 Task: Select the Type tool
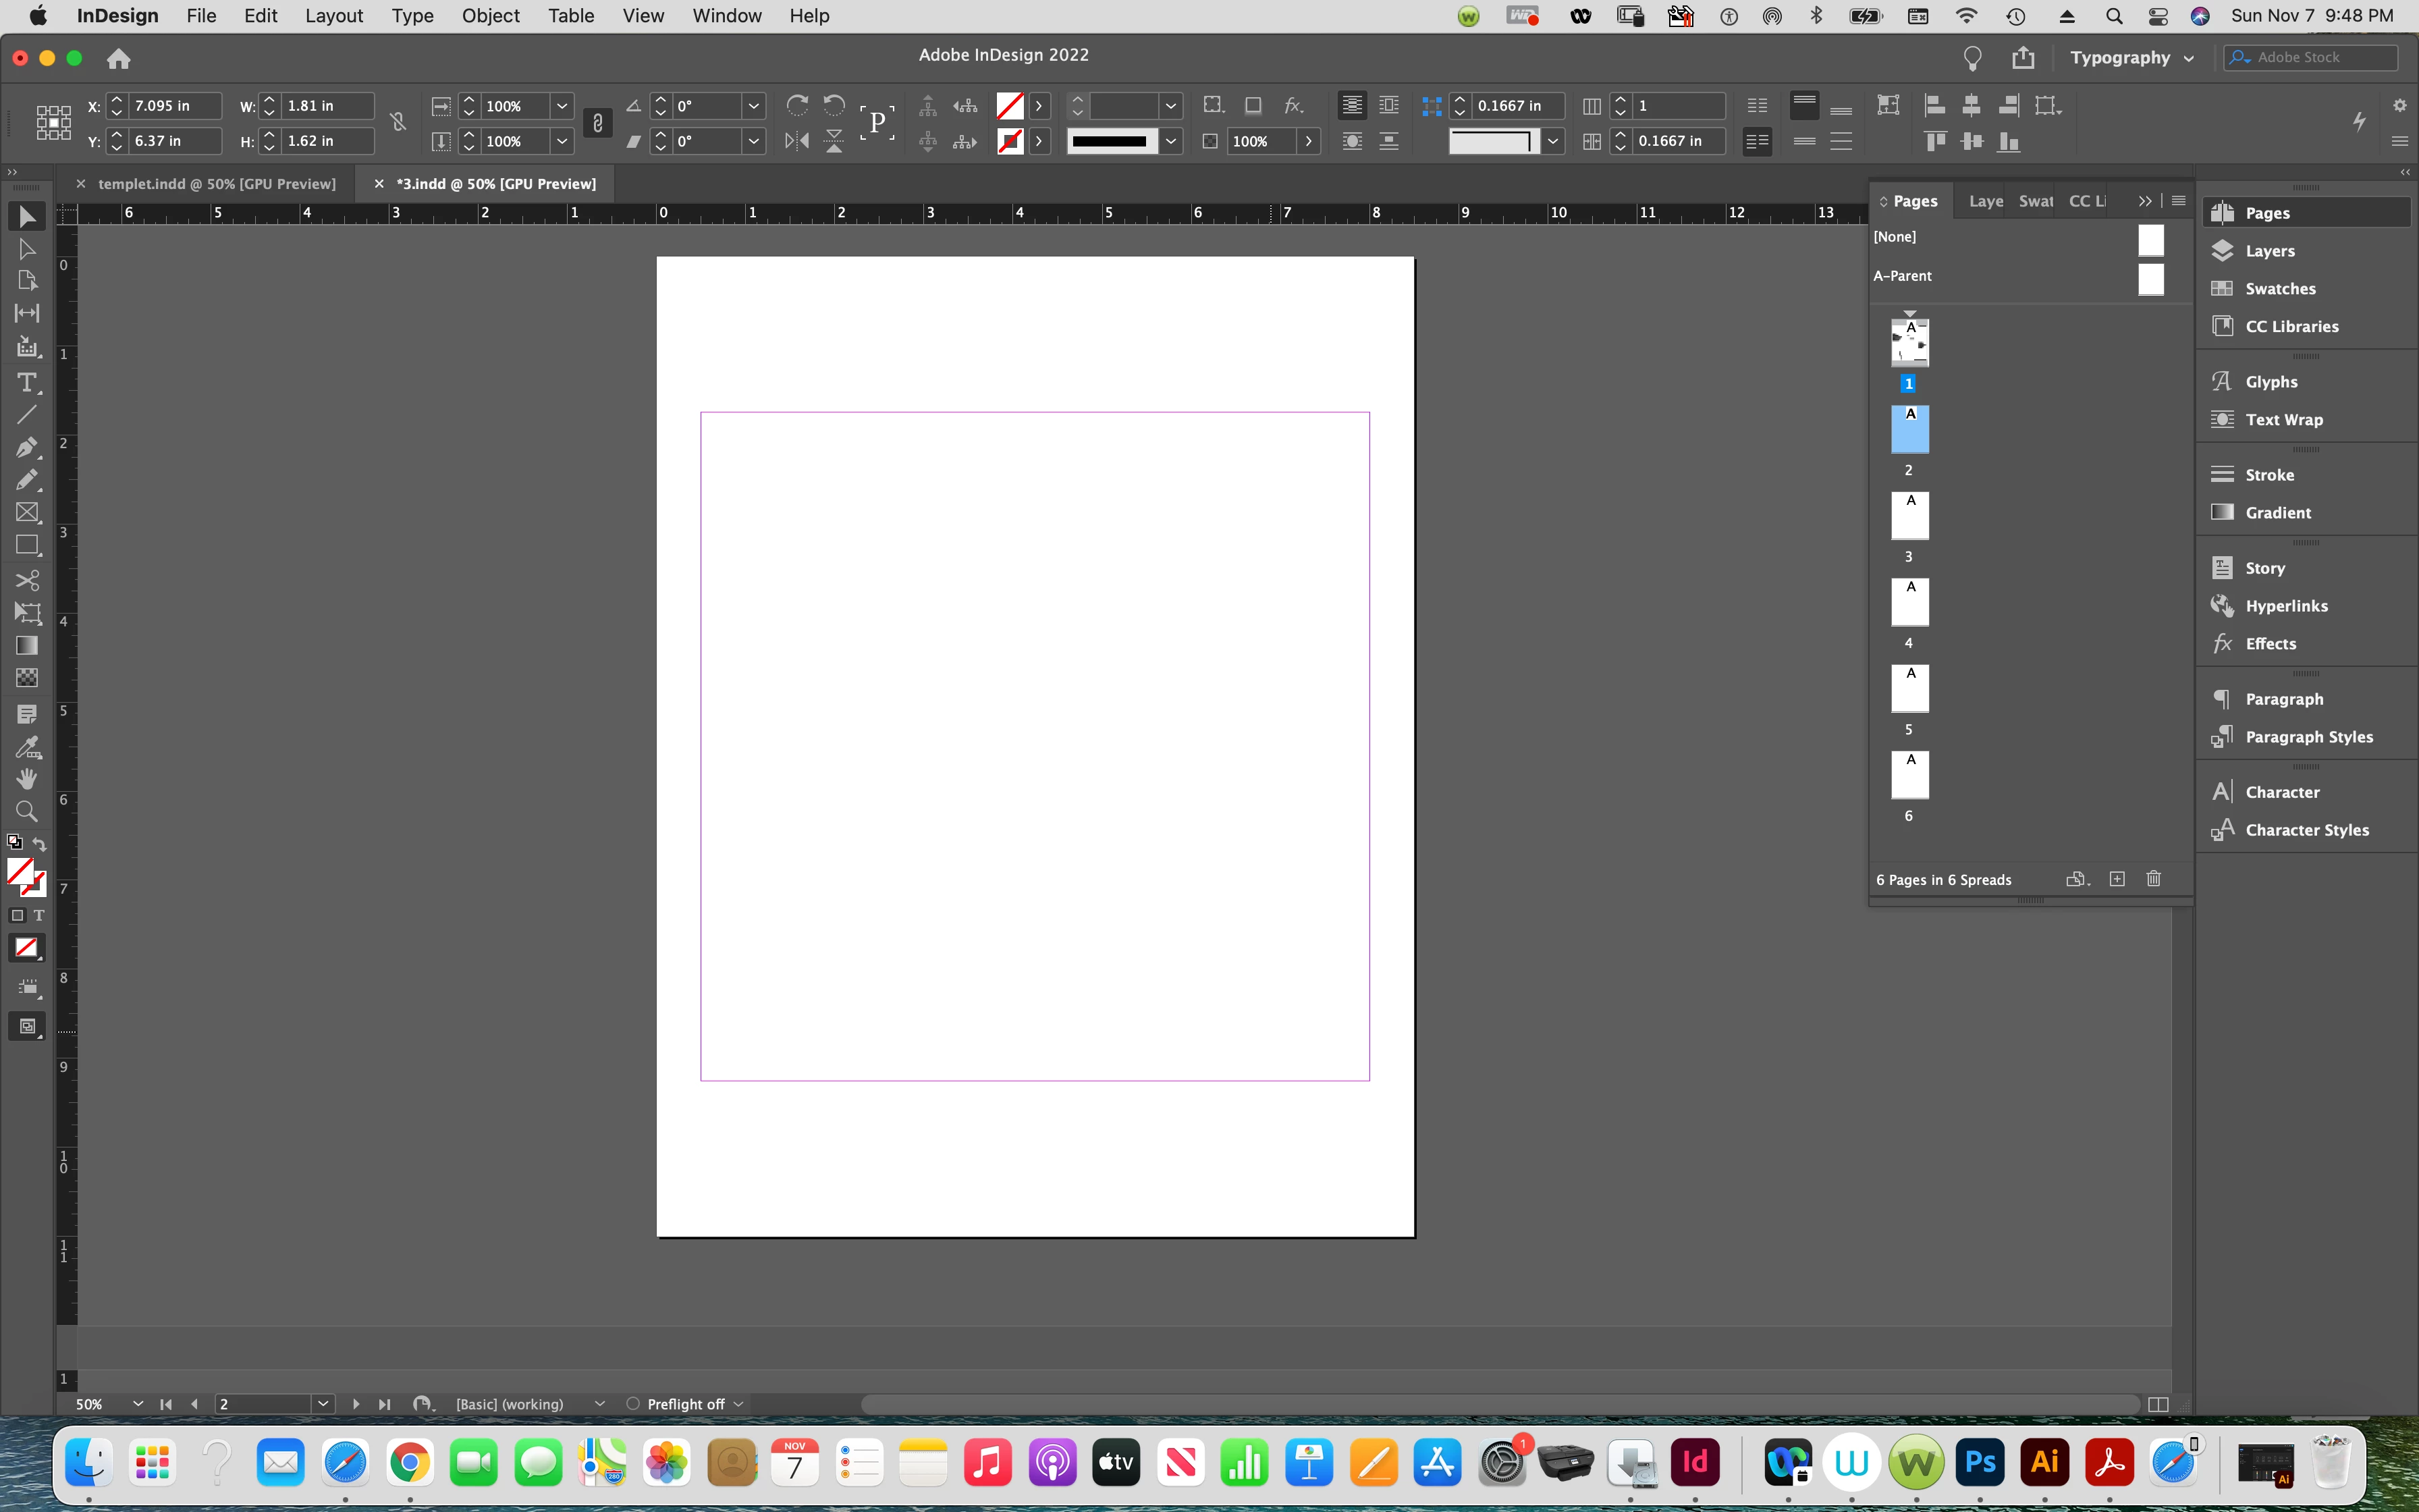click(27, 383)
